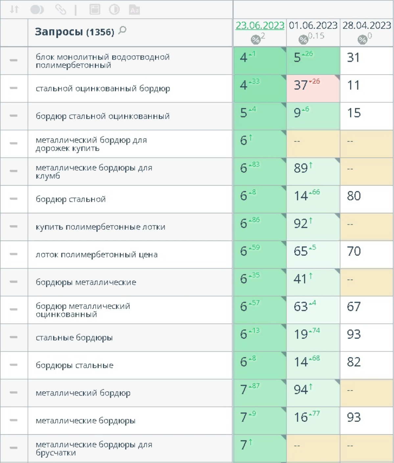Viewport: 394px width, 463px height.
Task: Click the query 'купить полимербетонные лотки'
Action: 100,227
